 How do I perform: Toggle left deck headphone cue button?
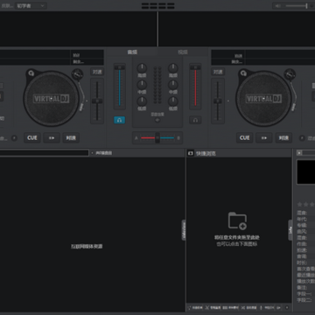119,120
